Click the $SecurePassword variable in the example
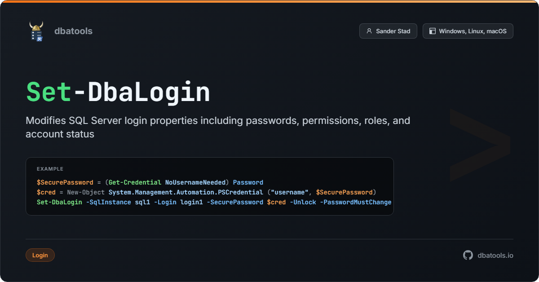Screen dimensions: 539x282 (65, 182)
